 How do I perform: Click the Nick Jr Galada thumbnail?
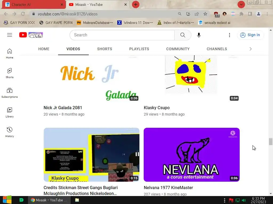click(91, 79)
